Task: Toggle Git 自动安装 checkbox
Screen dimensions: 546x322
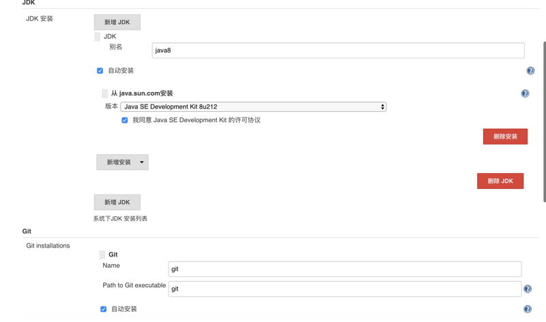Action: coord(104,309)
